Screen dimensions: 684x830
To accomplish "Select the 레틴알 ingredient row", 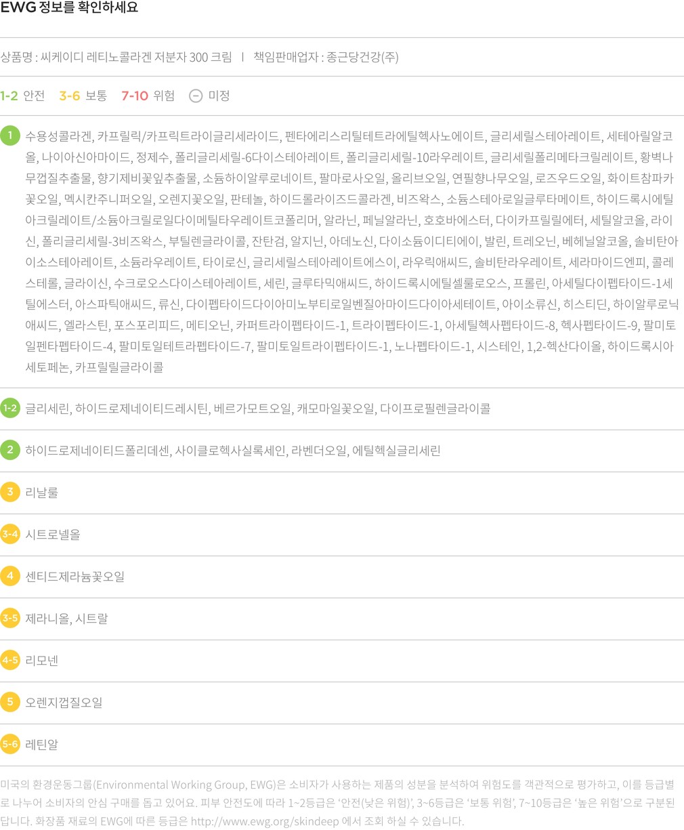I will (42, 745).
